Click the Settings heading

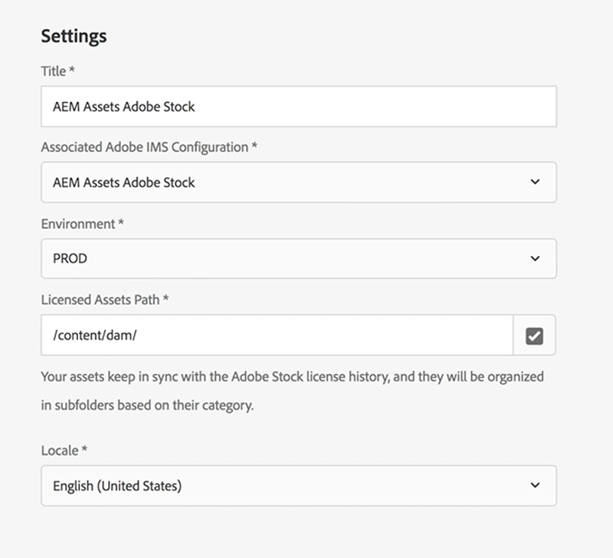74,36
